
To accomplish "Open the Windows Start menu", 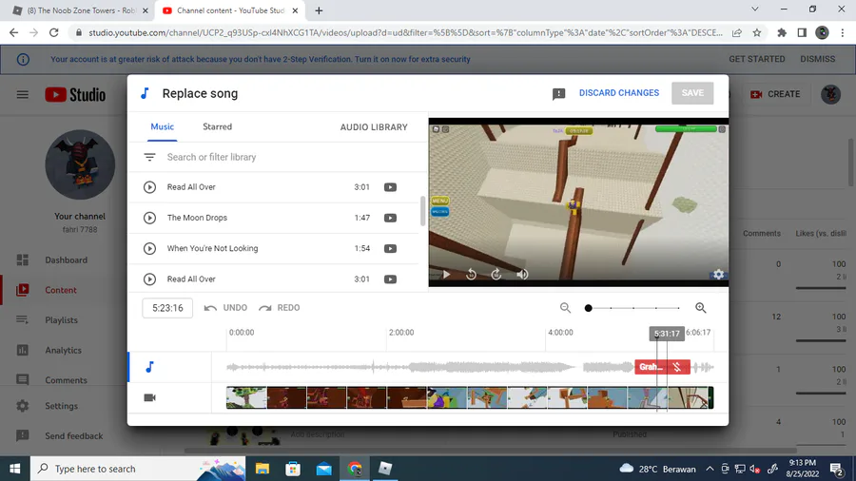I will (14, 469).
